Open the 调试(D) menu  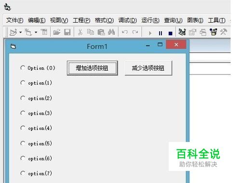pos(128,20)
